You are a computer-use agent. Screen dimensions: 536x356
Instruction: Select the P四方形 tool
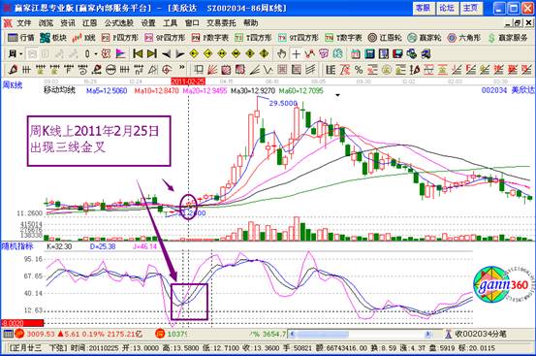120,38
